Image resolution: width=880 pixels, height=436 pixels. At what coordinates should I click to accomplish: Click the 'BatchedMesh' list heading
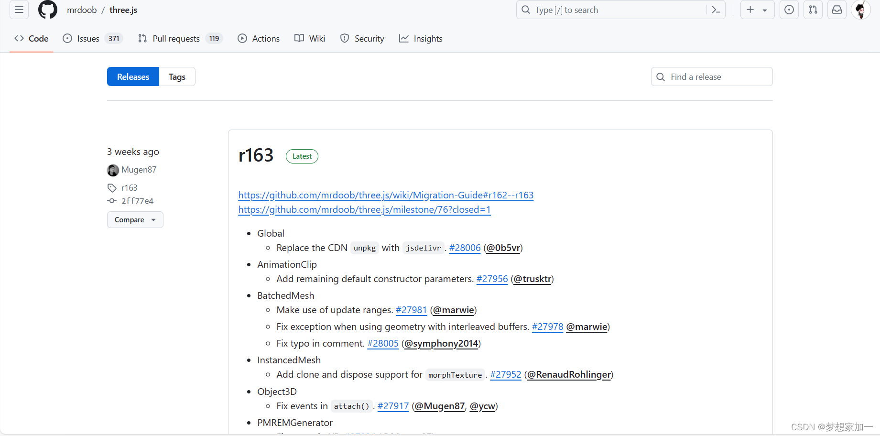point(285,295)
